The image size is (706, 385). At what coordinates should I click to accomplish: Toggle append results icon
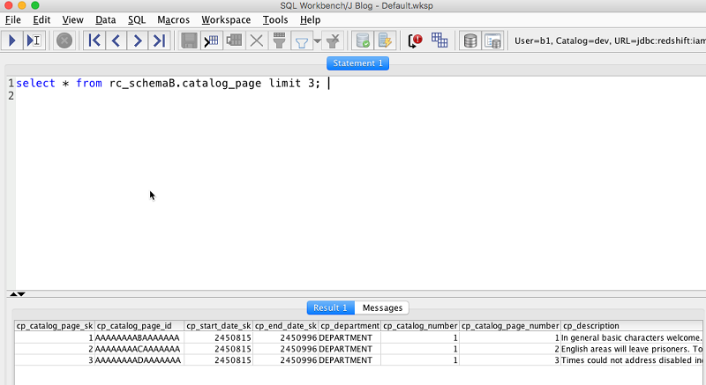pos(439,41)
